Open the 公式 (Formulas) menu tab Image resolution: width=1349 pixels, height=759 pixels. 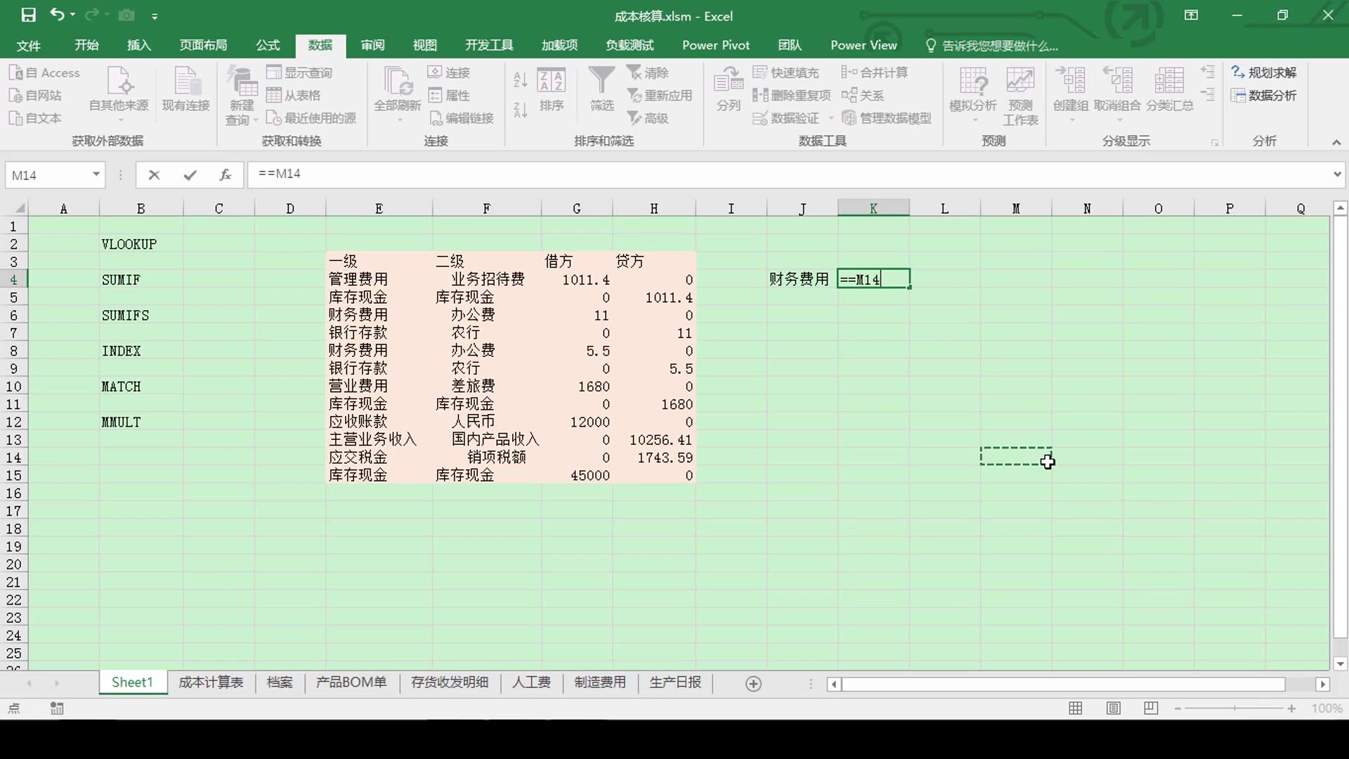point(268,44)
